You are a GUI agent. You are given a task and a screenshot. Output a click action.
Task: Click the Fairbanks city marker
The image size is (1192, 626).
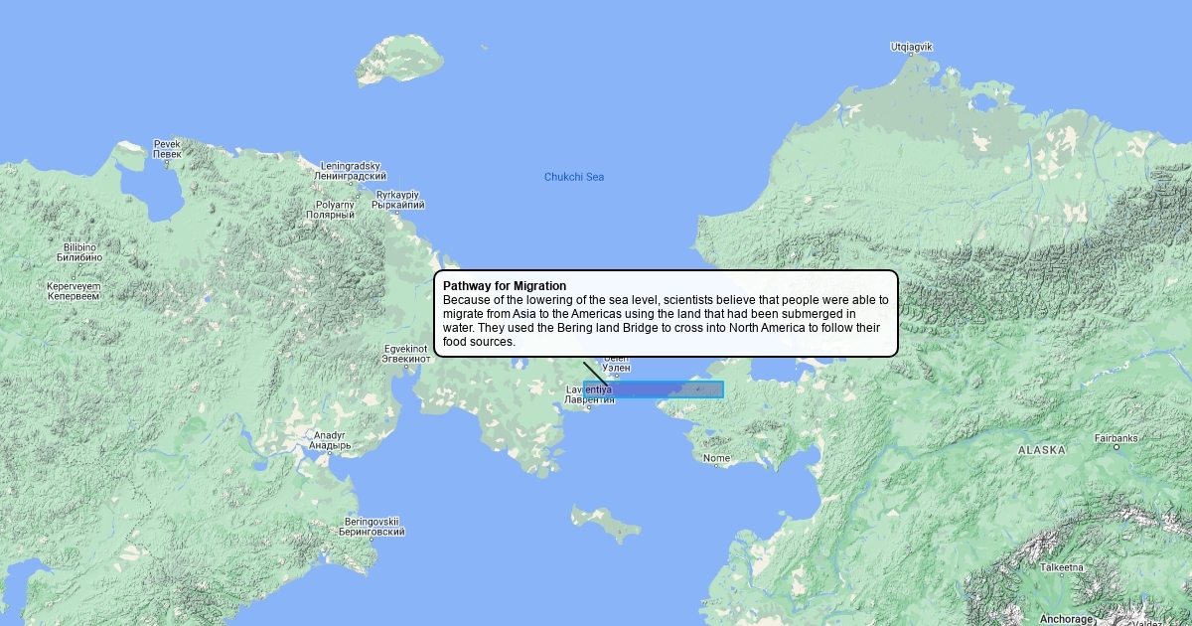tap(1116, 447)
